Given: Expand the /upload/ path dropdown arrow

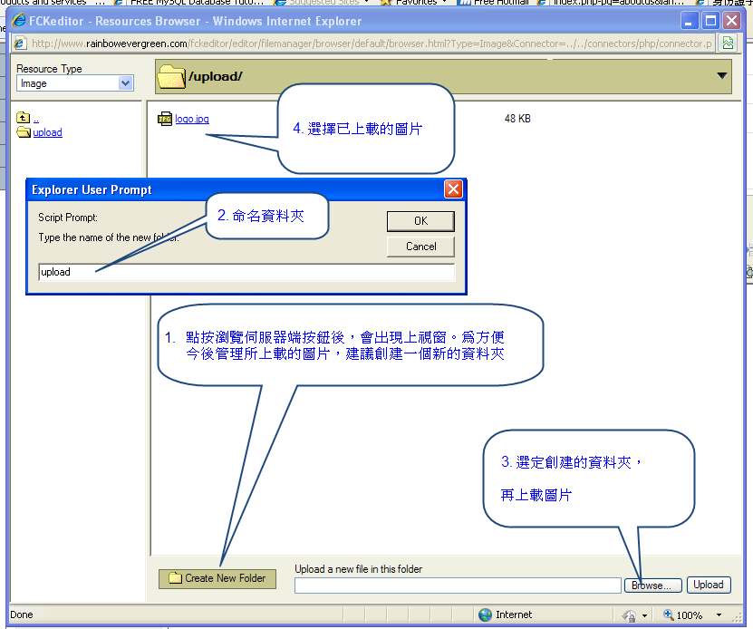Looking at the screenshot, I should click(x=722, y=77).
